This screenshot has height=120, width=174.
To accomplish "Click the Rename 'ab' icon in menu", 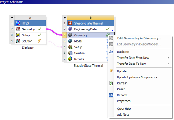I will click(111, 95).
